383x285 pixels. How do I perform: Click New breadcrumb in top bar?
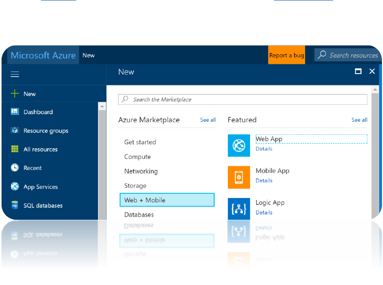click(x=88, y=55)
